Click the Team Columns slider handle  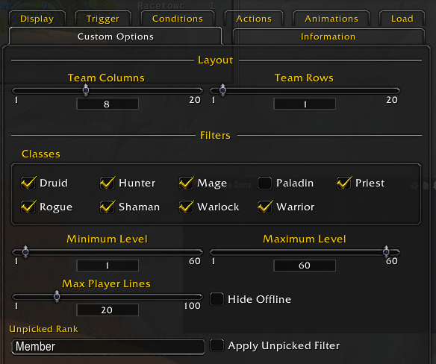[86, 90]
